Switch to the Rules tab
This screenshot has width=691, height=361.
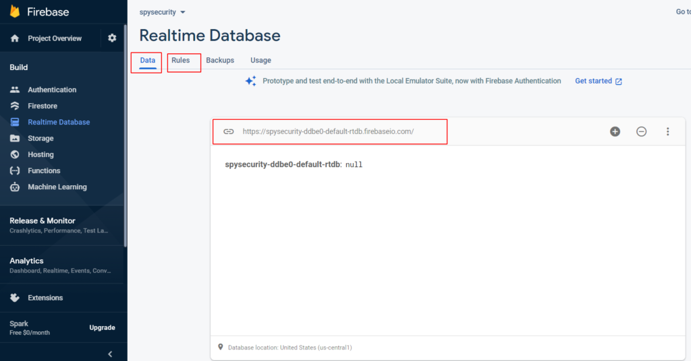click(x=181, y=61)
